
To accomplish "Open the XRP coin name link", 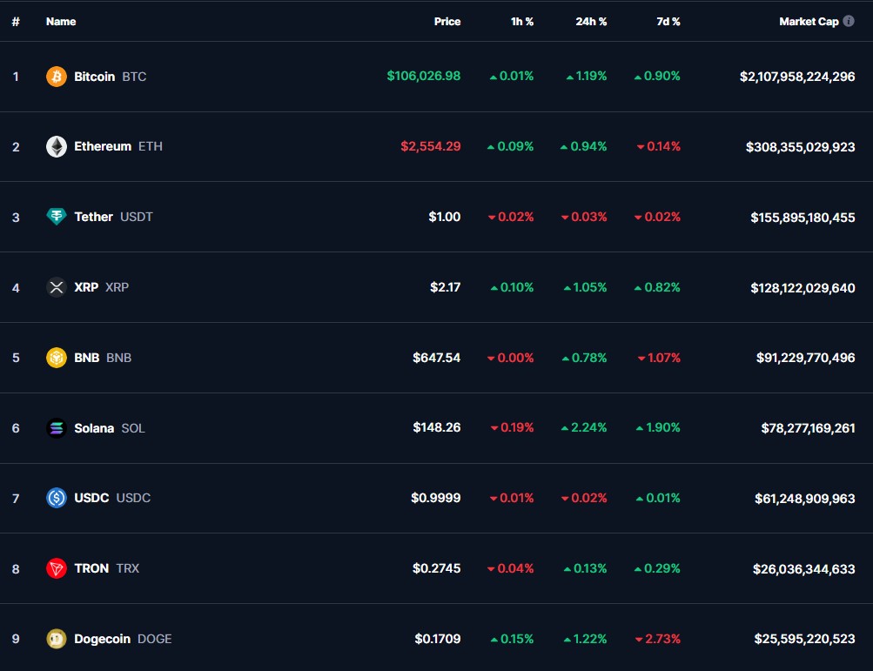I will pyautogui.click(x=86, y=287).
